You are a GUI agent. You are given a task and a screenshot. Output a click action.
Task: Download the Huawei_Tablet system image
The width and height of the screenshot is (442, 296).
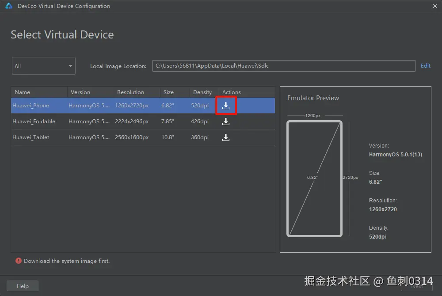tap(226, 137)
